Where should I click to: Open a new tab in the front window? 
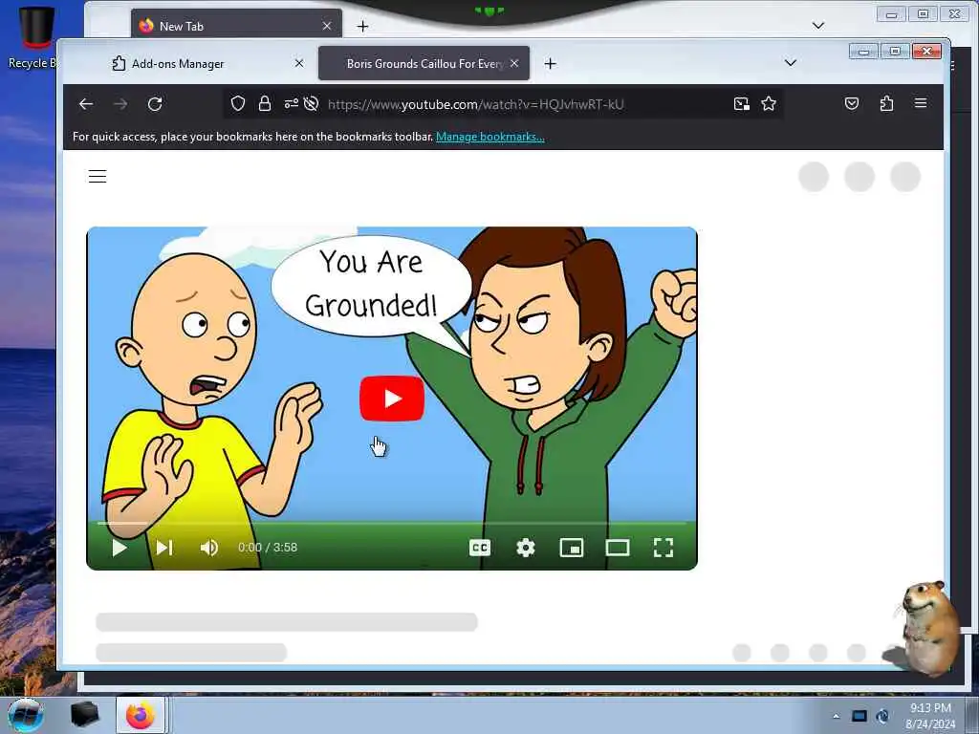click(x=550, y=64)
